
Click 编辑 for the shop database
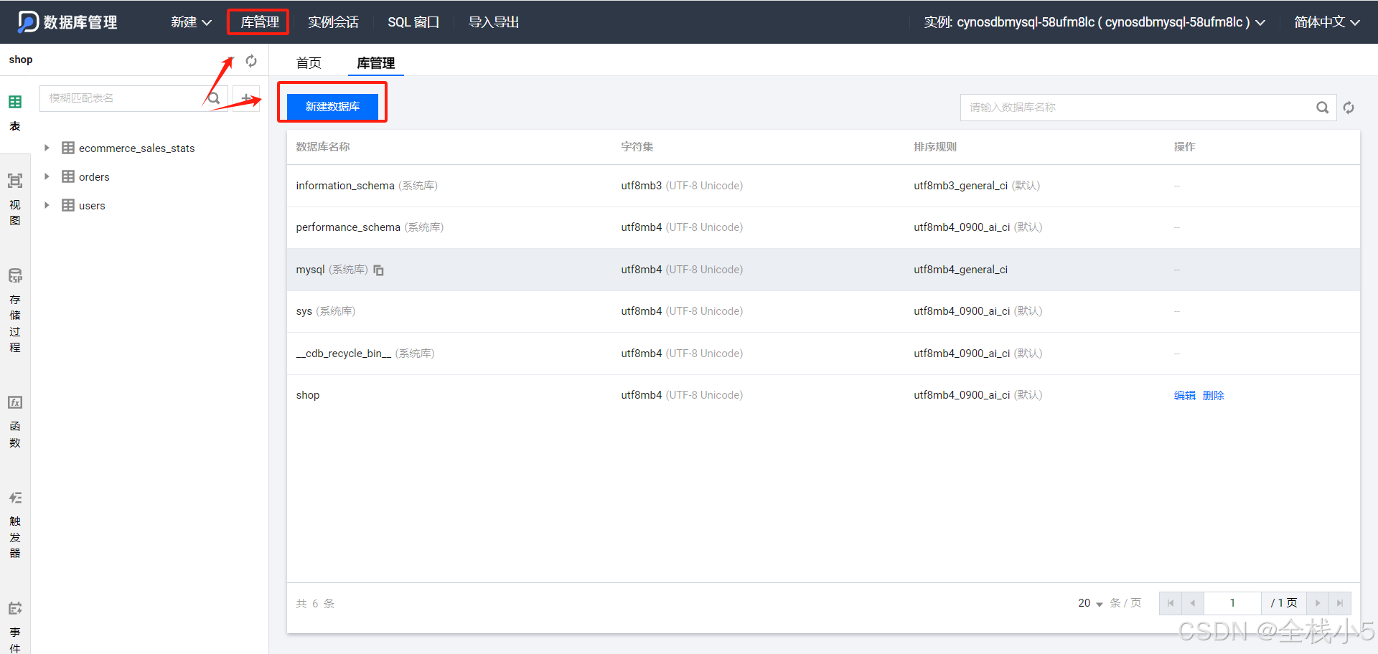click(x=1184, y=395)
